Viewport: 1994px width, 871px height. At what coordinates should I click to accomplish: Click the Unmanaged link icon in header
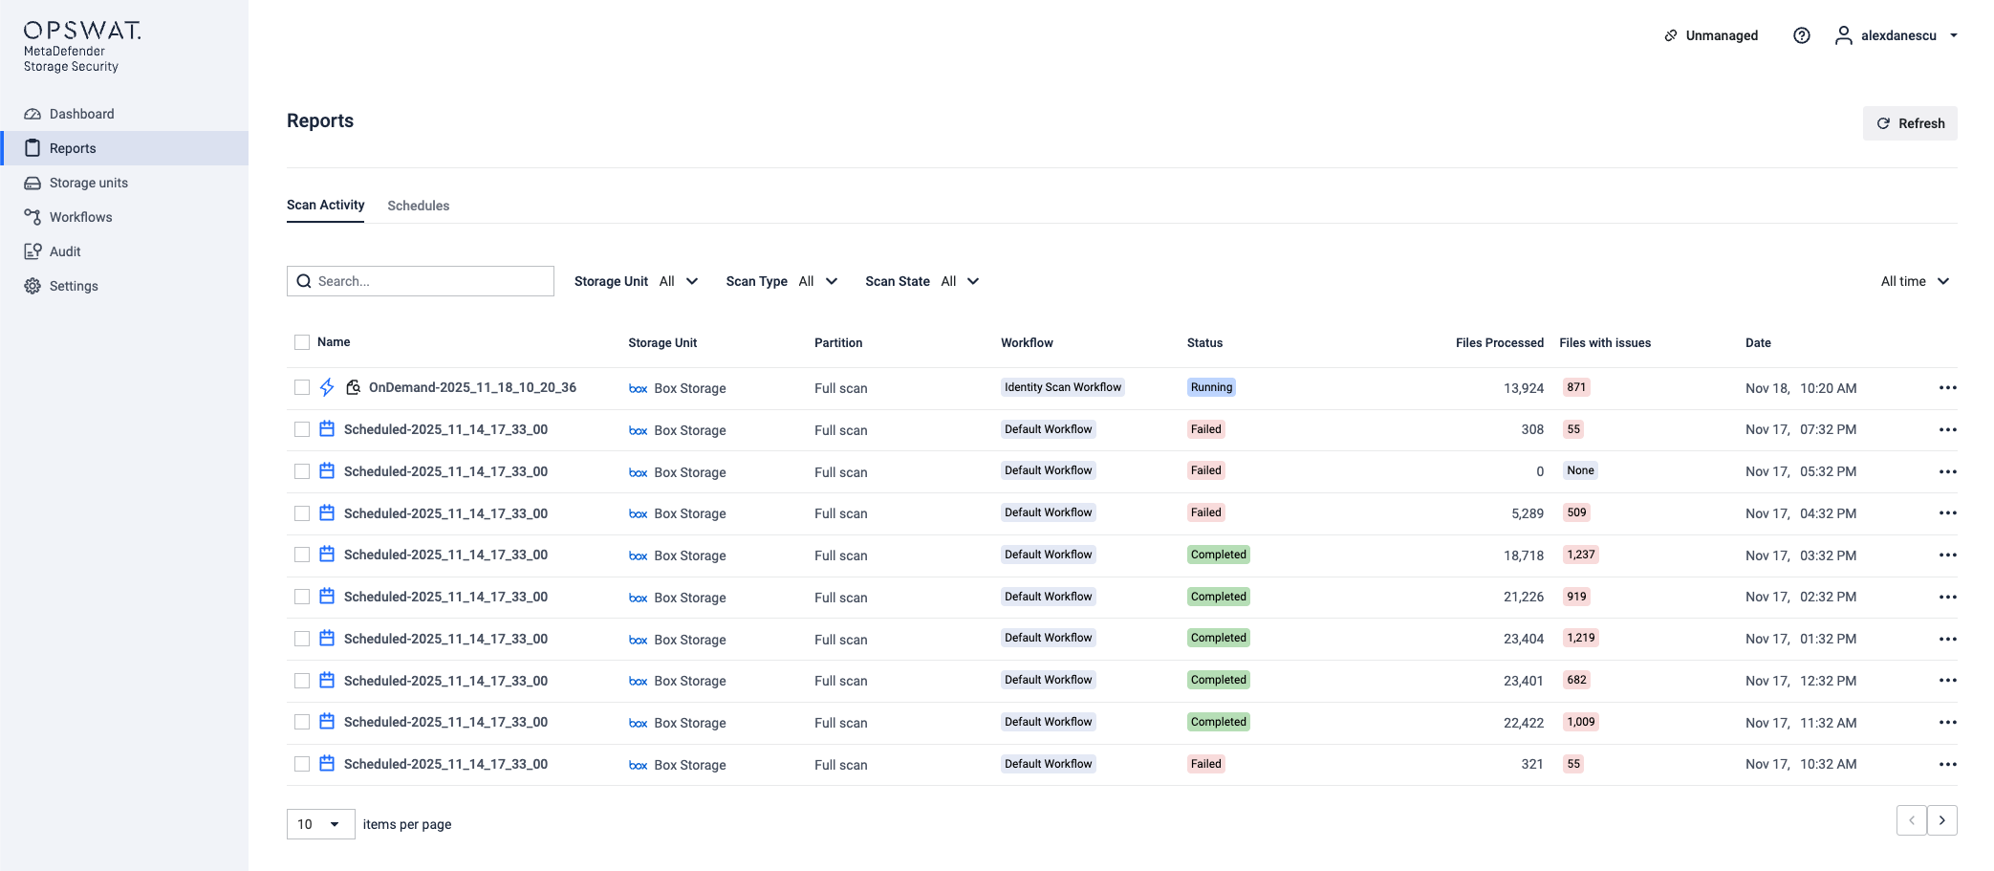(x=1671, y=35)
